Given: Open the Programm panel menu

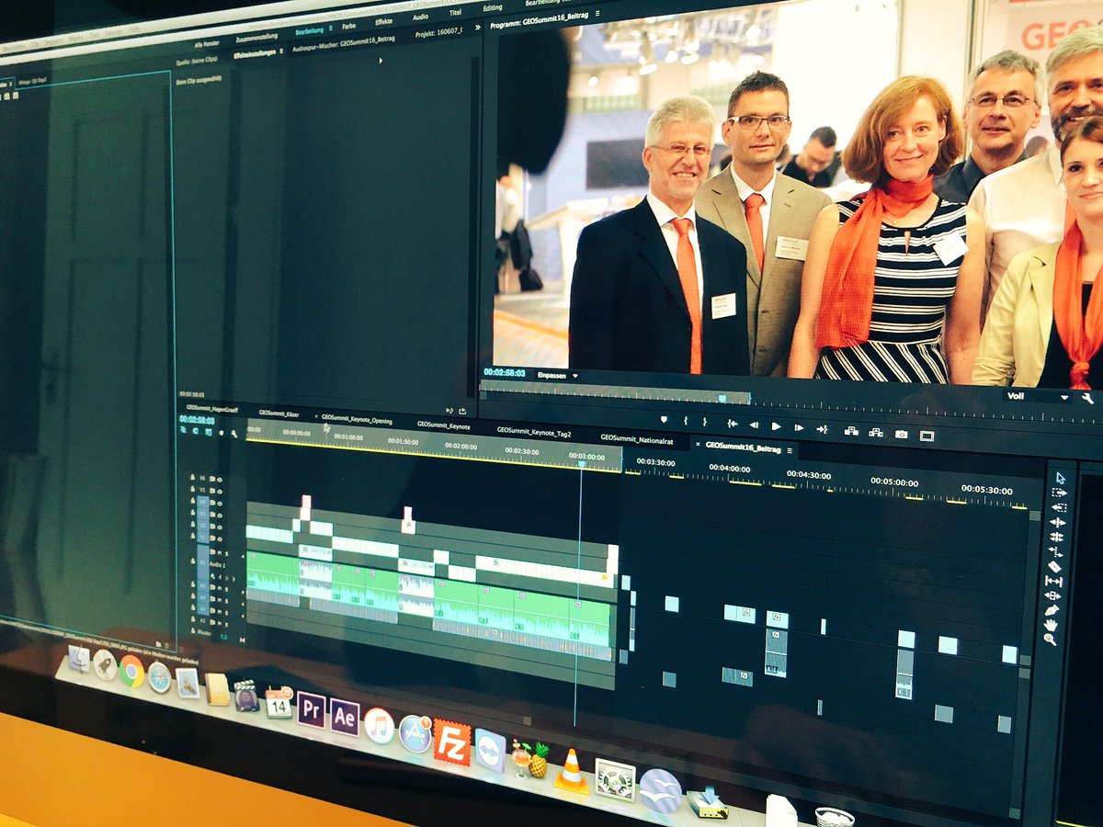Looking at the screenshot, I should [x=597, y=14].
